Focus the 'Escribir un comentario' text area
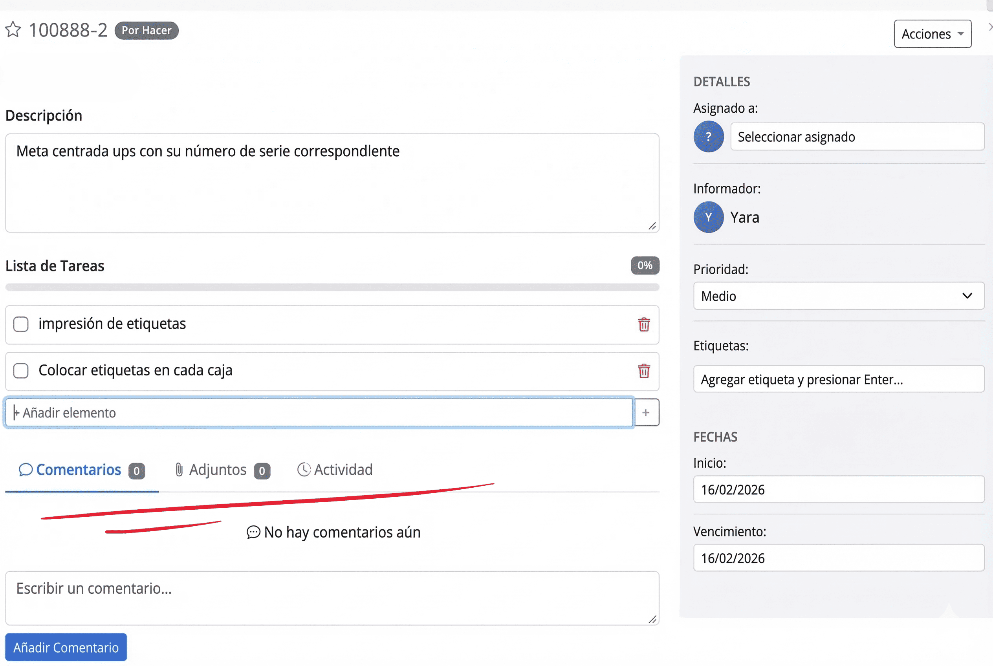The width and height of the screenshot is (993, 666). 332,598
